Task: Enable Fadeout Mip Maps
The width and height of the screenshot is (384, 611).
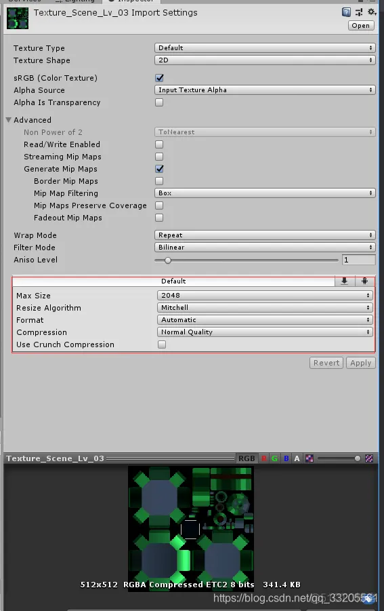Action: click(x=159, y=218)
